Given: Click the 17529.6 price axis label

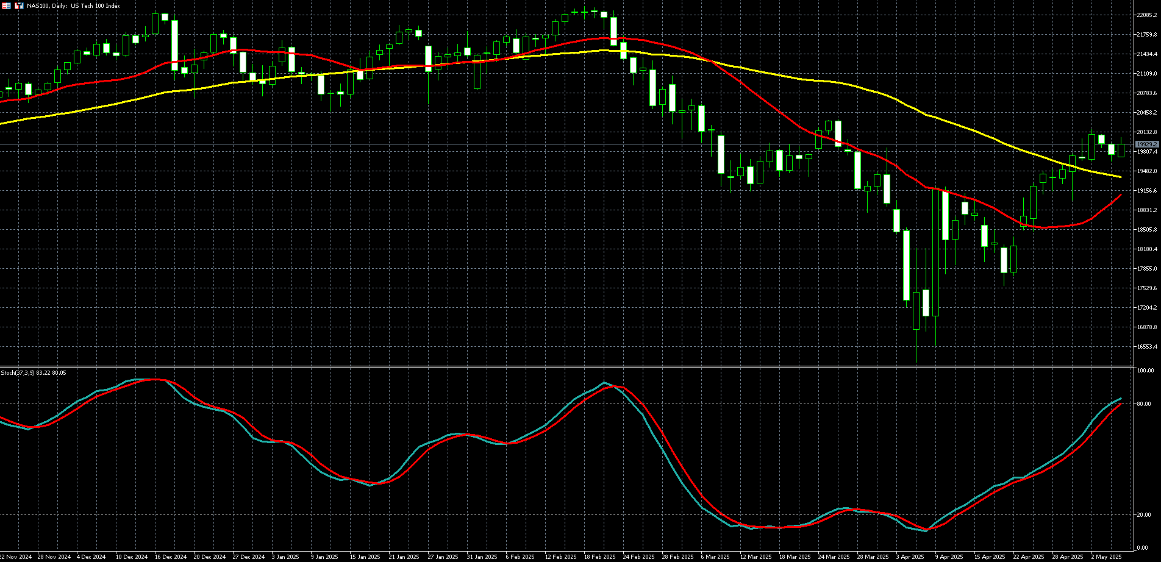Looking at the screenshot, I should click(x=1146, y=288).
